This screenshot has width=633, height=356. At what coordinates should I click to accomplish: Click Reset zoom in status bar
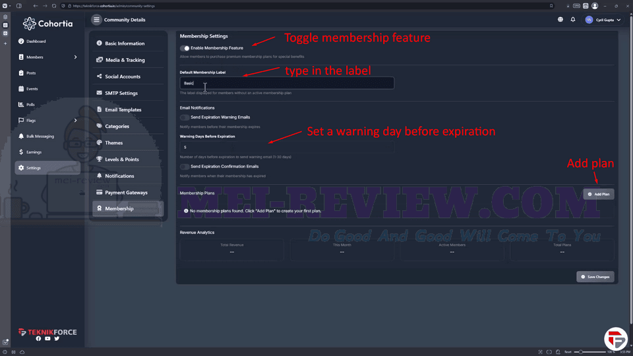pos(568,352)
